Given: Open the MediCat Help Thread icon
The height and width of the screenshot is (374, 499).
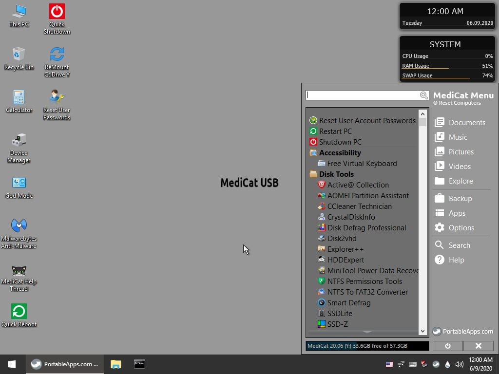Looking at the screenshot, I should click(x=19, y=278).
